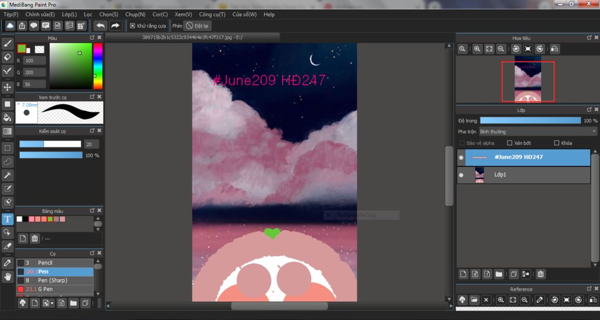Open the add brush dropdown arrow in Cọ panel

(52, 304)
